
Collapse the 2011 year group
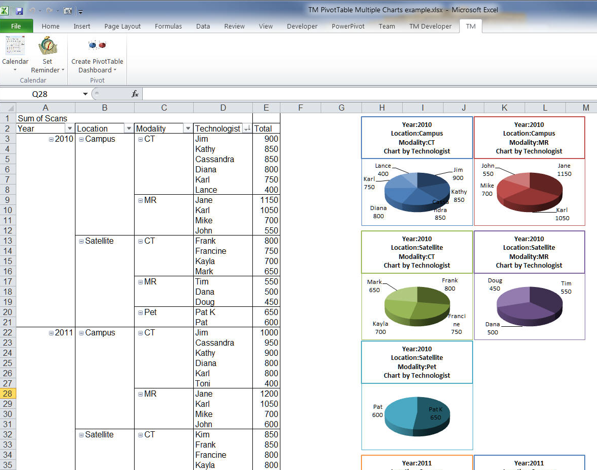51,333
